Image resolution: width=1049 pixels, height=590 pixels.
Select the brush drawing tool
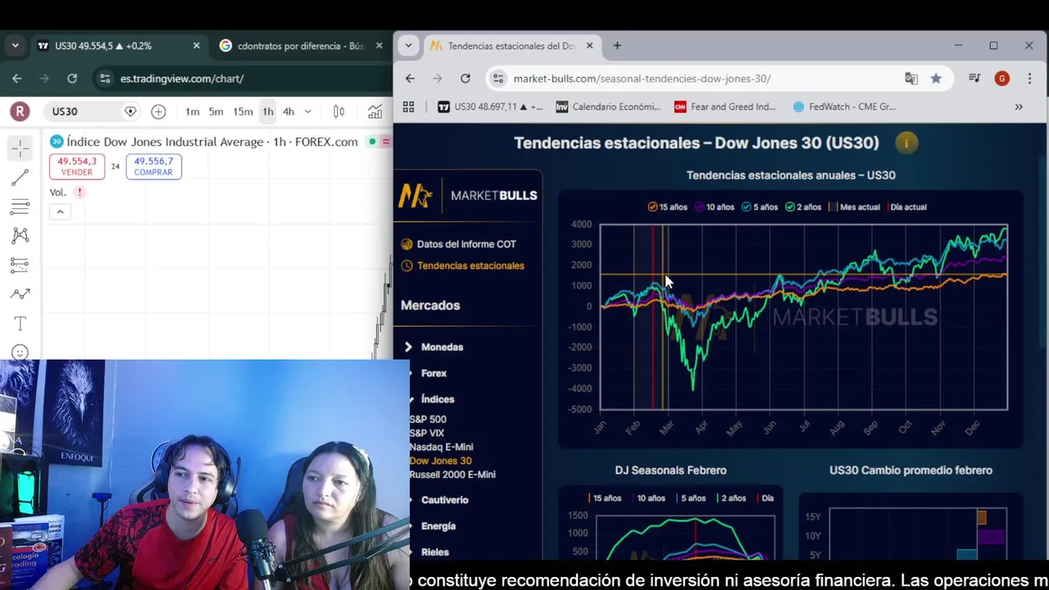(x=20, y=294)
